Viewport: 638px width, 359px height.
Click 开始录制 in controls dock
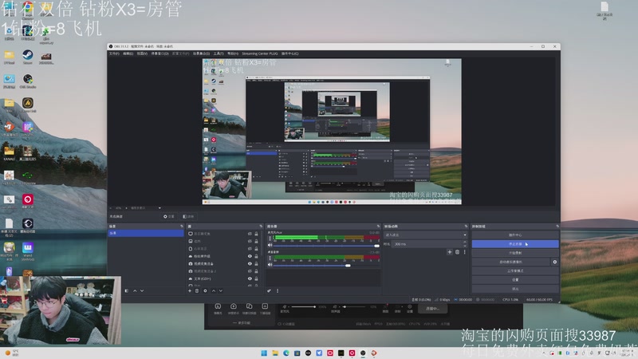pyautogui.click(x=515, y=253)
